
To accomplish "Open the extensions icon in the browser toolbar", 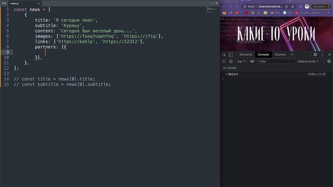I will click(x=301, y=7).
